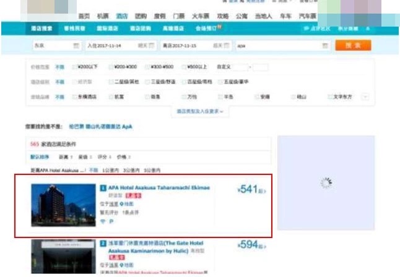Image resolution: width=400 pixels, height=277 pixels.
Task: Click the number 2 badge of the second result
Action: tap(103, 244)
